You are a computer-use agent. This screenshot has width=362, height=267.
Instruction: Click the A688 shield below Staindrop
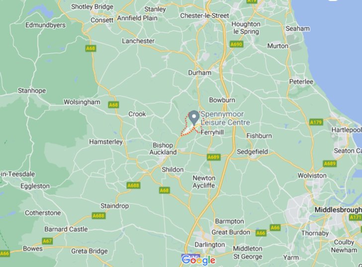(x=99, y=215)
